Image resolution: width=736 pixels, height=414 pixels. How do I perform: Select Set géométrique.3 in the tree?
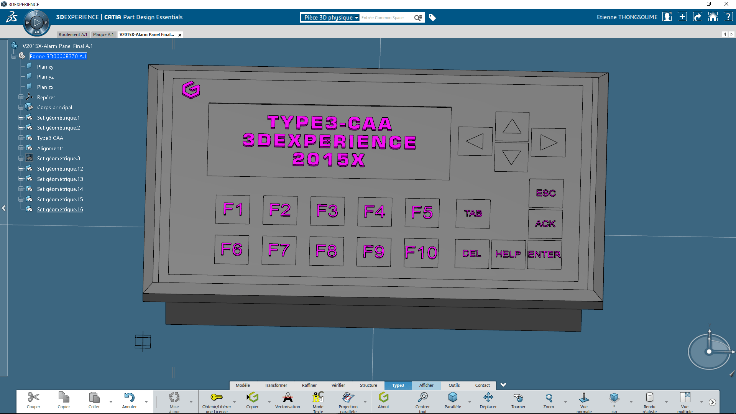[59, 158]
